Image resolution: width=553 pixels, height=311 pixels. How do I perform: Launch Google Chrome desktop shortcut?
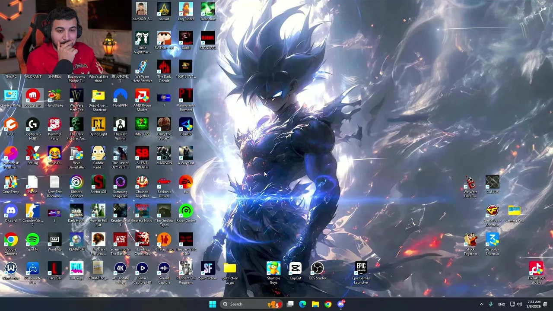pyautogui.click(x=11, y=244)
